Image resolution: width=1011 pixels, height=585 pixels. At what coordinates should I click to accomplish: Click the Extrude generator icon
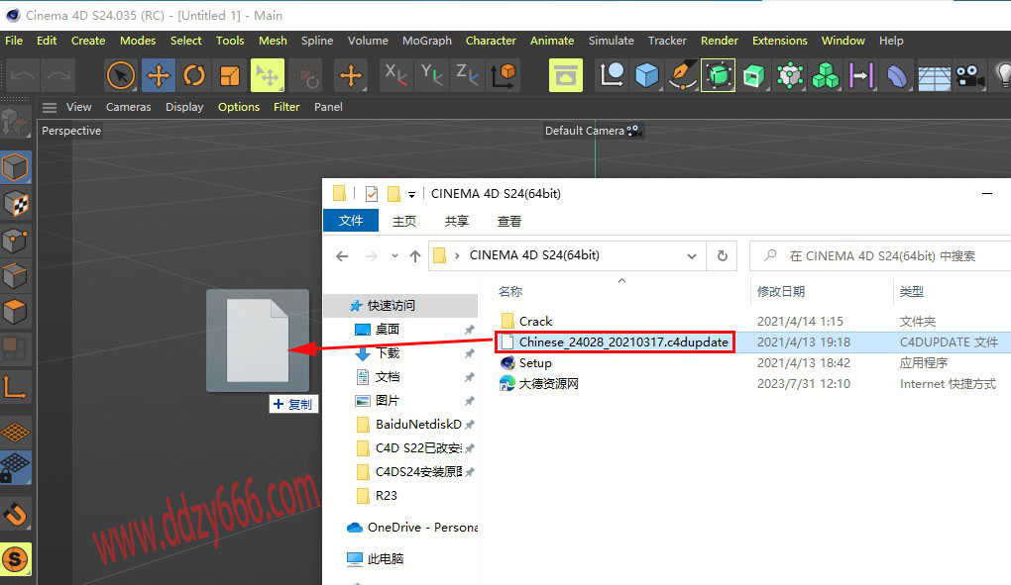[x=753, y=75]
